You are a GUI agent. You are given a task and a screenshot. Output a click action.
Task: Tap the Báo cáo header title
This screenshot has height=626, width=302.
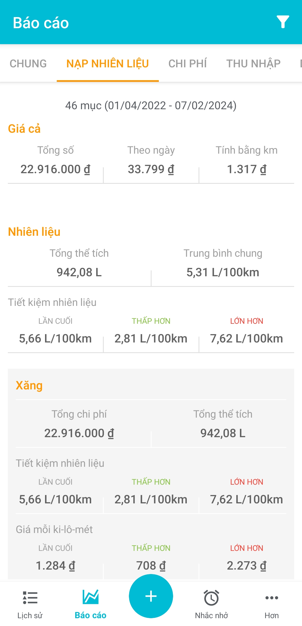click(41, 23)
